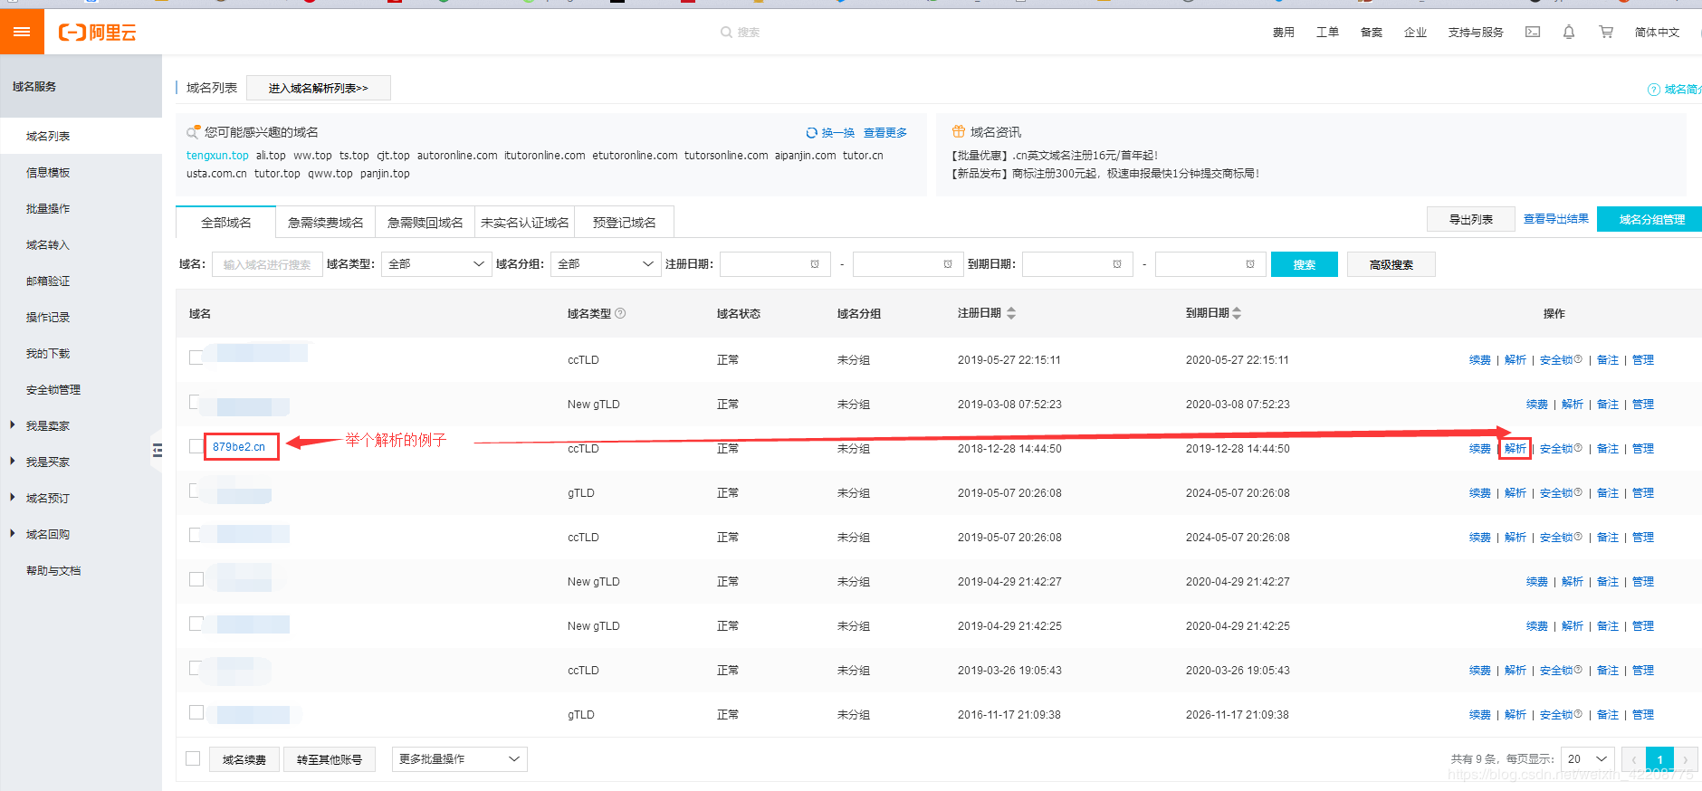Viewport: 1702px width, 791px height.
Task: Click 查看导出结果 link
Action: pyautogui.click(x=1556, y=219)
